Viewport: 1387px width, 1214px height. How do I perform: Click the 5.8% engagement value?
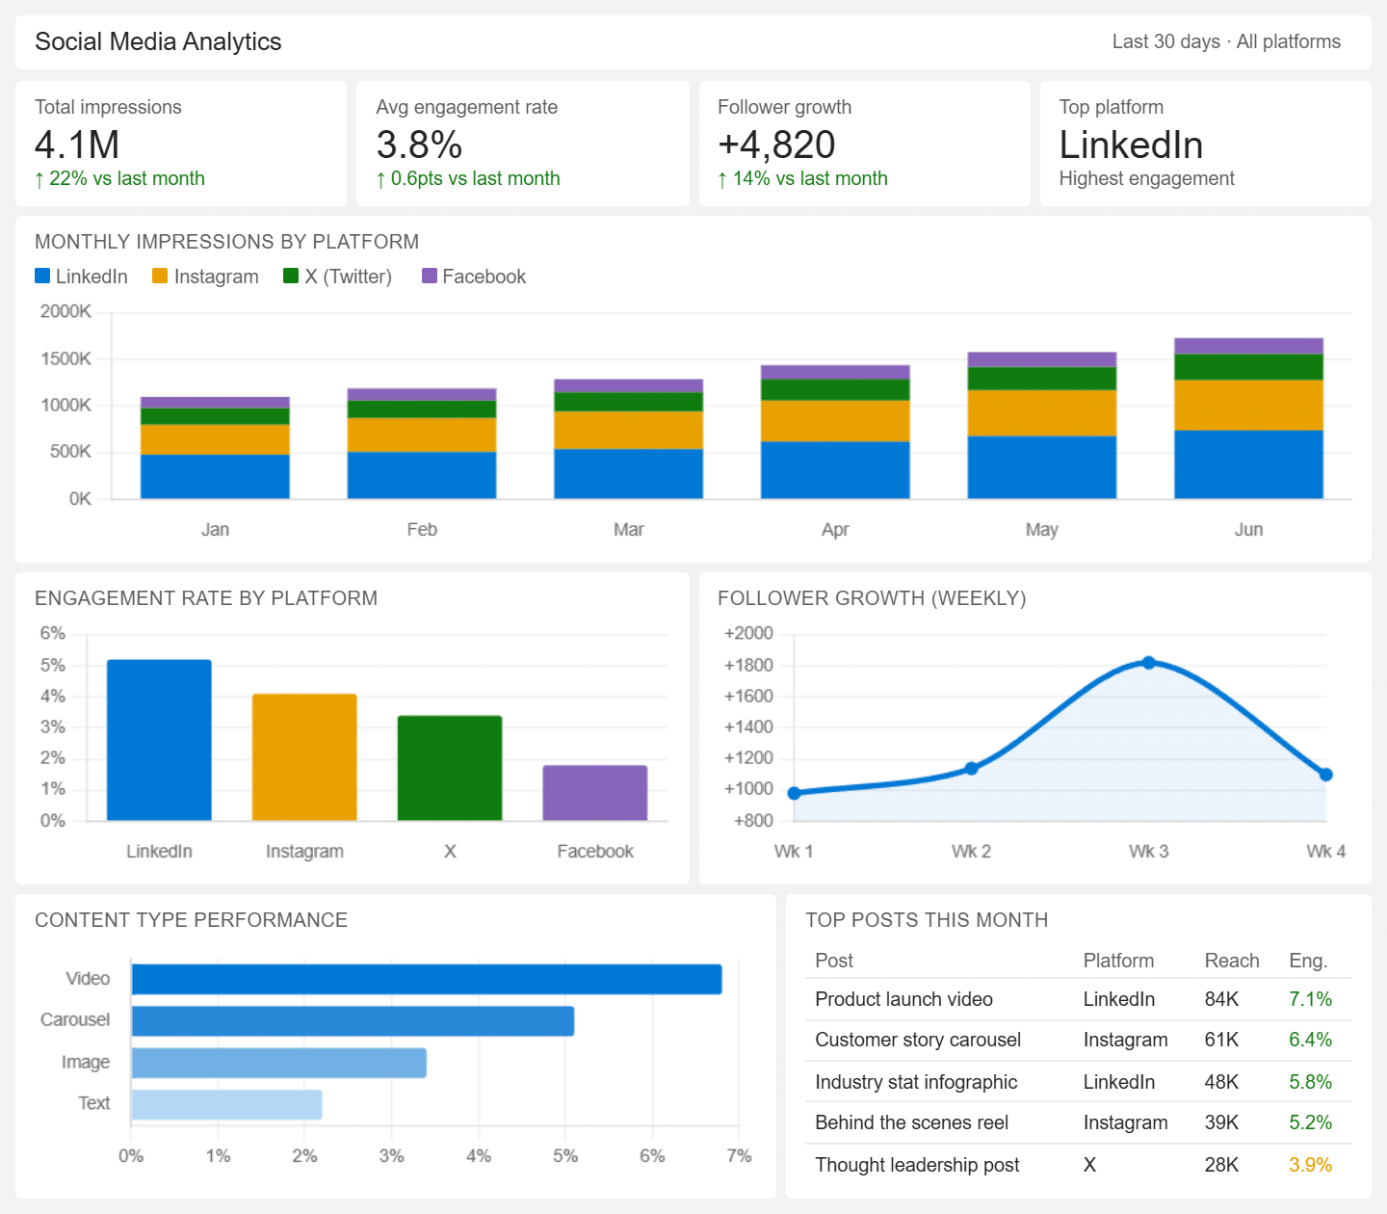(1310, 1082)
